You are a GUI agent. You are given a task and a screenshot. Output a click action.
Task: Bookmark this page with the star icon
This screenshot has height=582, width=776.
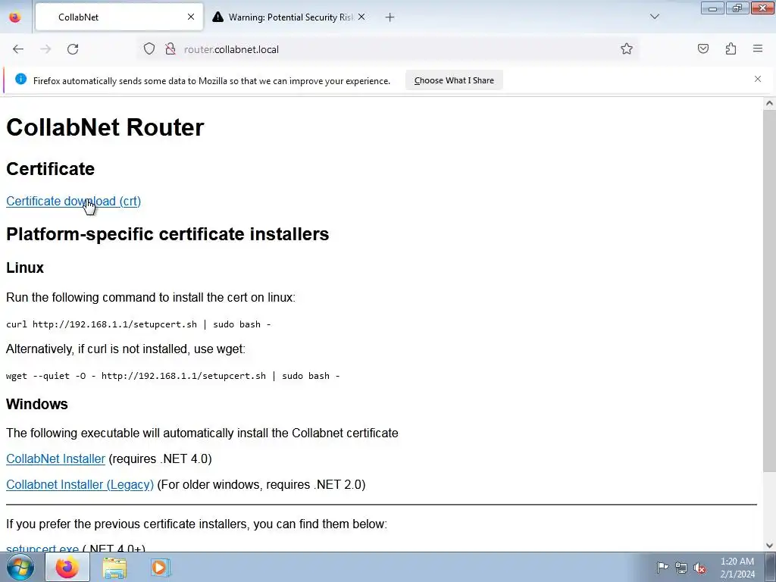coord(627,49)
